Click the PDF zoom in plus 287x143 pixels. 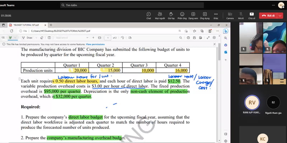[93, 37]
